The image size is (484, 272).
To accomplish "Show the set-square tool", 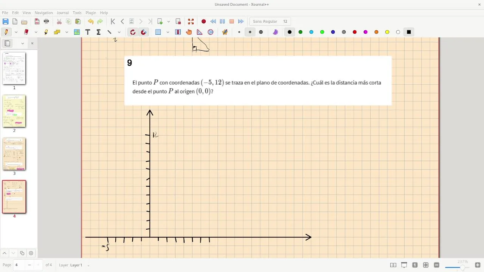I will coord(200,32).
